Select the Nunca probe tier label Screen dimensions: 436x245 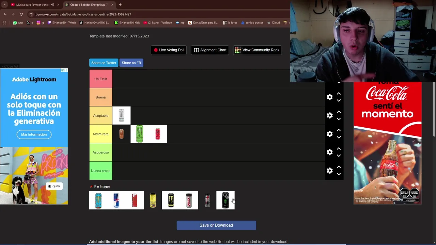pyautogui.click(x=100, y=171)
